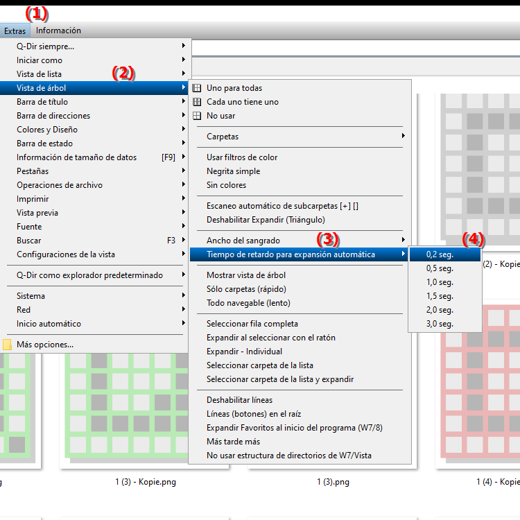
Task: Select 'Sin colores' option
Action: 300,185
